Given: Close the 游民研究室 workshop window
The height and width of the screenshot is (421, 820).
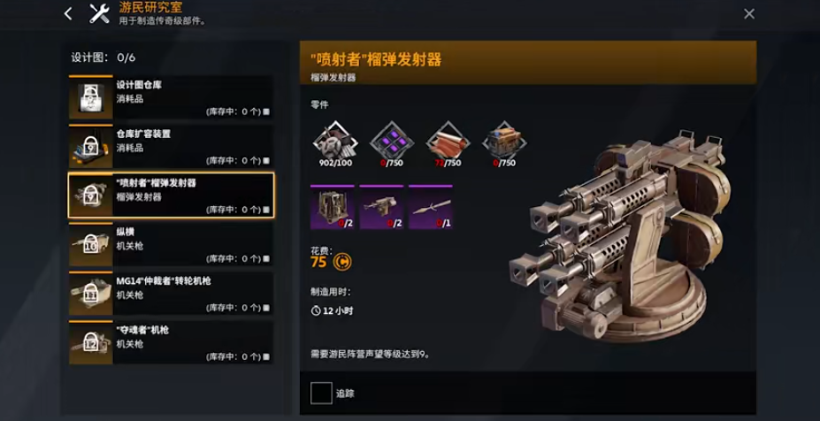Looking at the screenshot, I should point(749,14).
